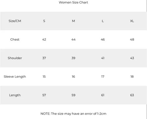
Task: Select the Chest row label
Action: pos(15,39)
